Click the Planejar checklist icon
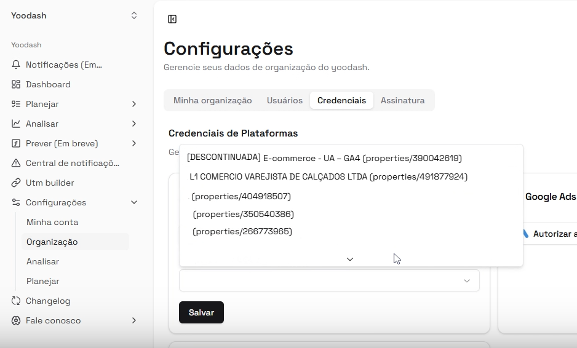Image resolution: width=577 pixels, height=348 pixels. [x=16, y=104]
